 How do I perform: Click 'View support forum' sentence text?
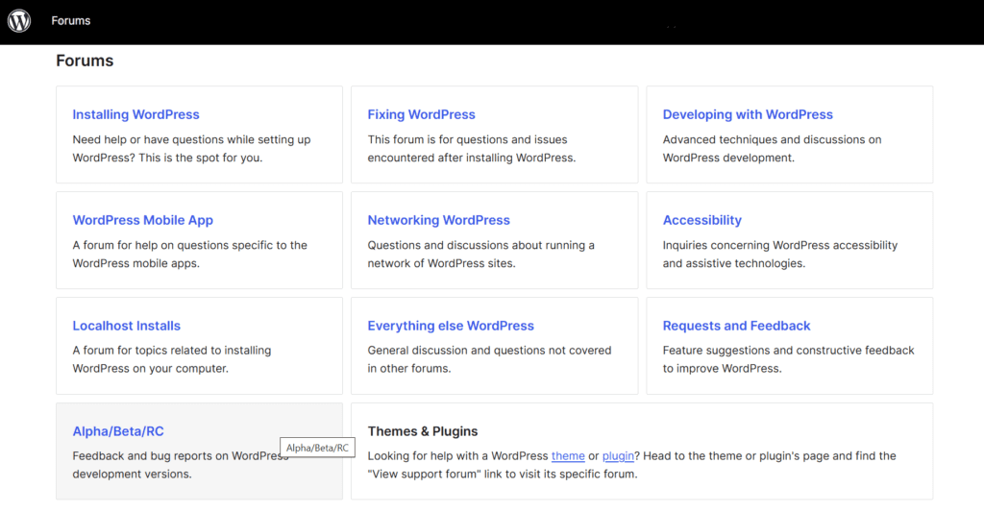(x=502, y=475)
